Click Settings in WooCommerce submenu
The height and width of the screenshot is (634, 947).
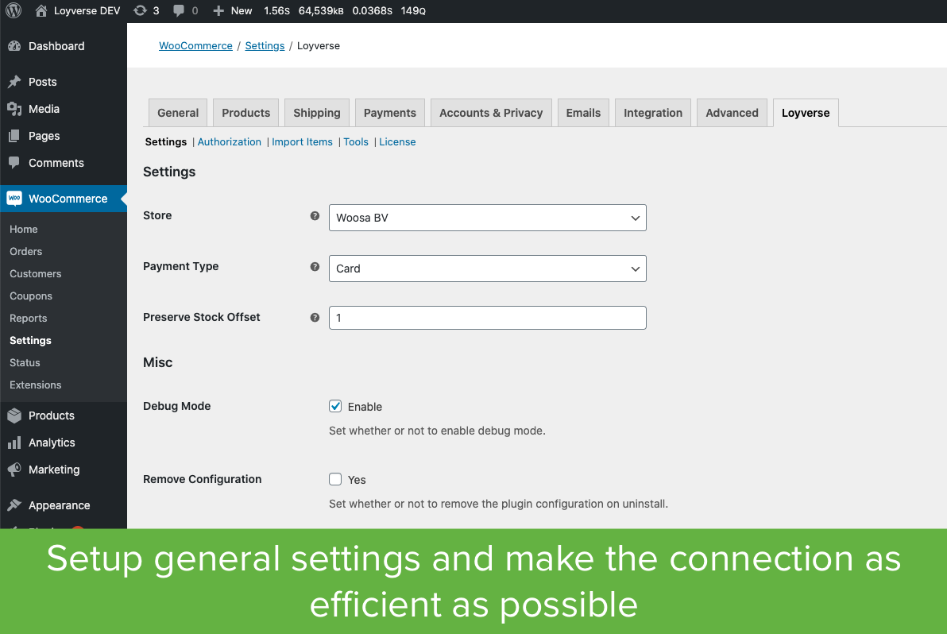point(30,341)
